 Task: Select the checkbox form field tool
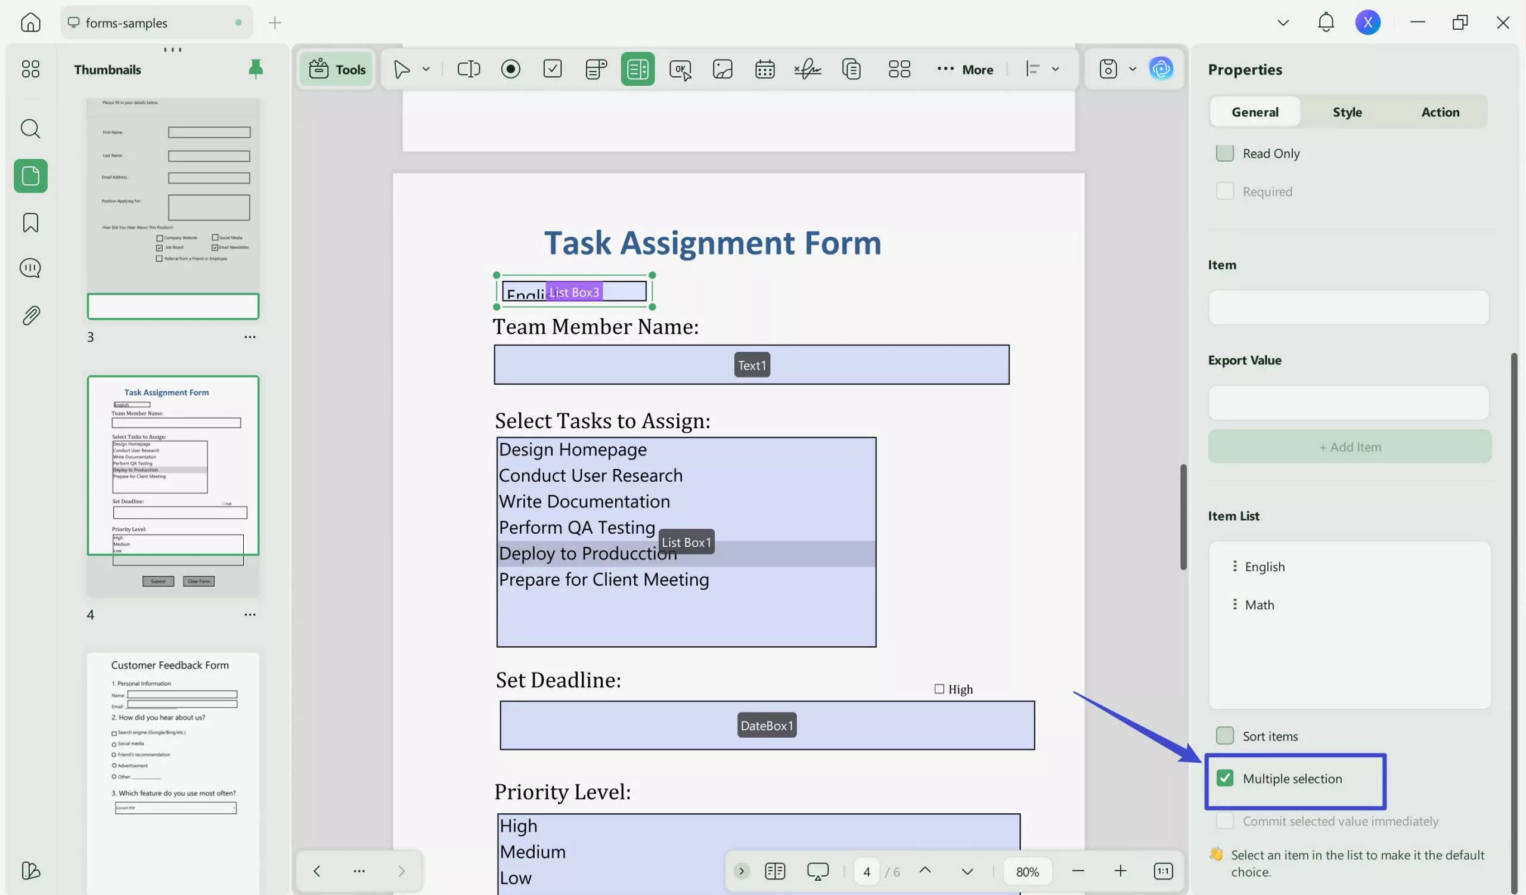pos(552,69)
